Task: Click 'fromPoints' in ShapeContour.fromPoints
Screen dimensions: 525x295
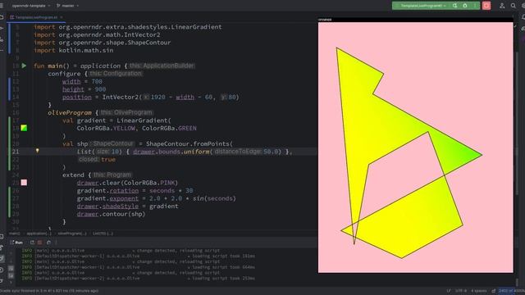Action: [x=211, y=144]
